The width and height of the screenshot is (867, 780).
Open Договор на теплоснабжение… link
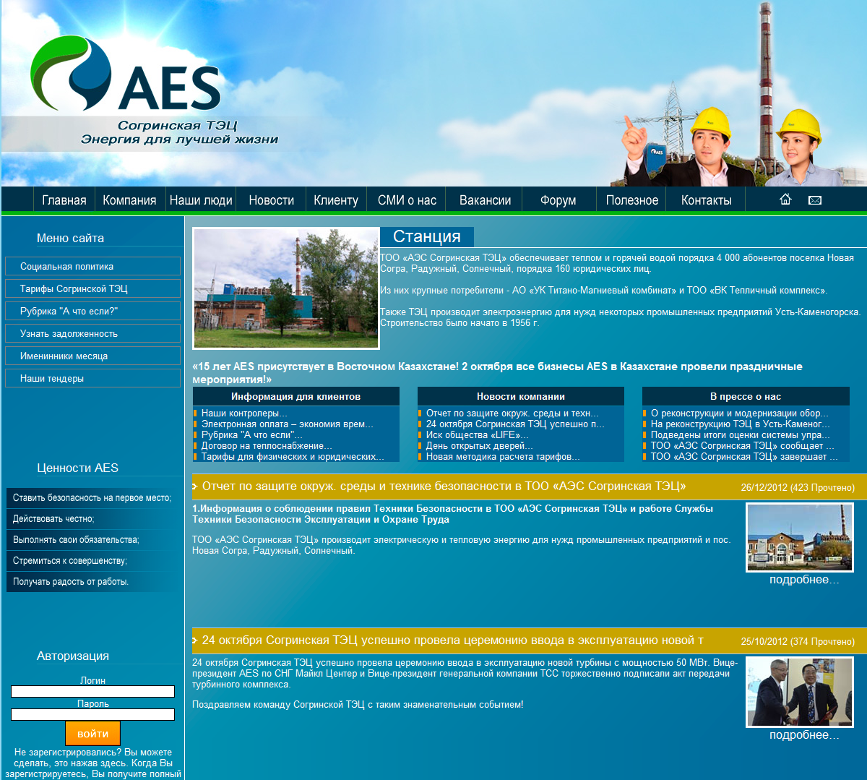267,446
